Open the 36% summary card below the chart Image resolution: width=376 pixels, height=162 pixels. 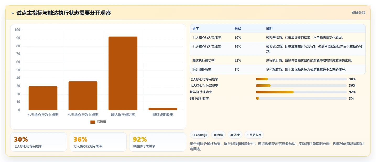(98, 142)
